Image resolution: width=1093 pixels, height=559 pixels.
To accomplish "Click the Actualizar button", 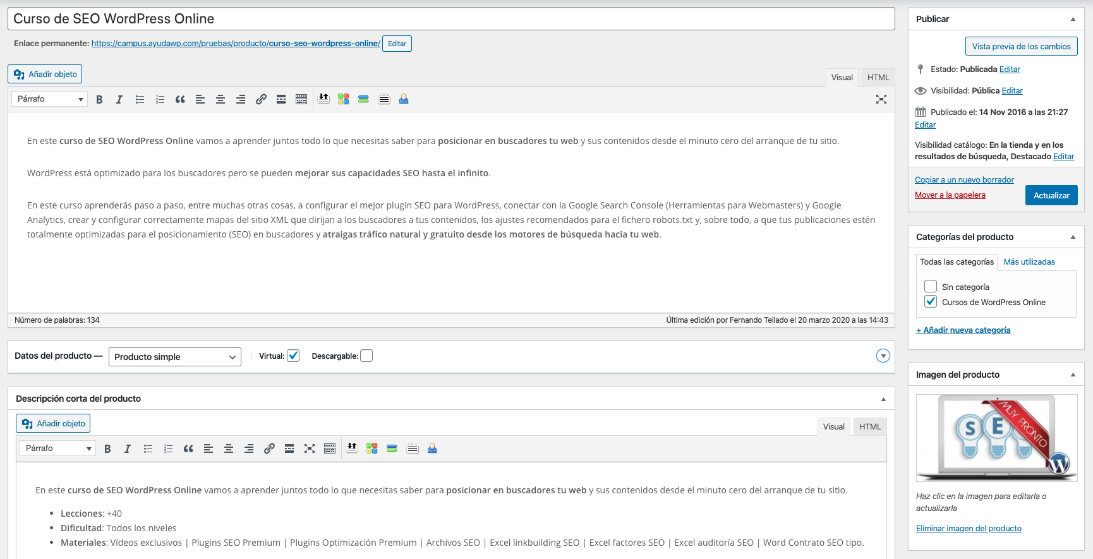I will pos(1051,195).
